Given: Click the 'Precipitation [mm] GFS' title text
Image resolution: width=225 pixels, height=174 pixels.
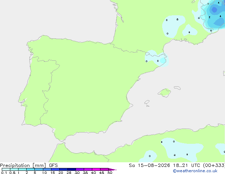Looking at the screenshot, I should (29, 165).
